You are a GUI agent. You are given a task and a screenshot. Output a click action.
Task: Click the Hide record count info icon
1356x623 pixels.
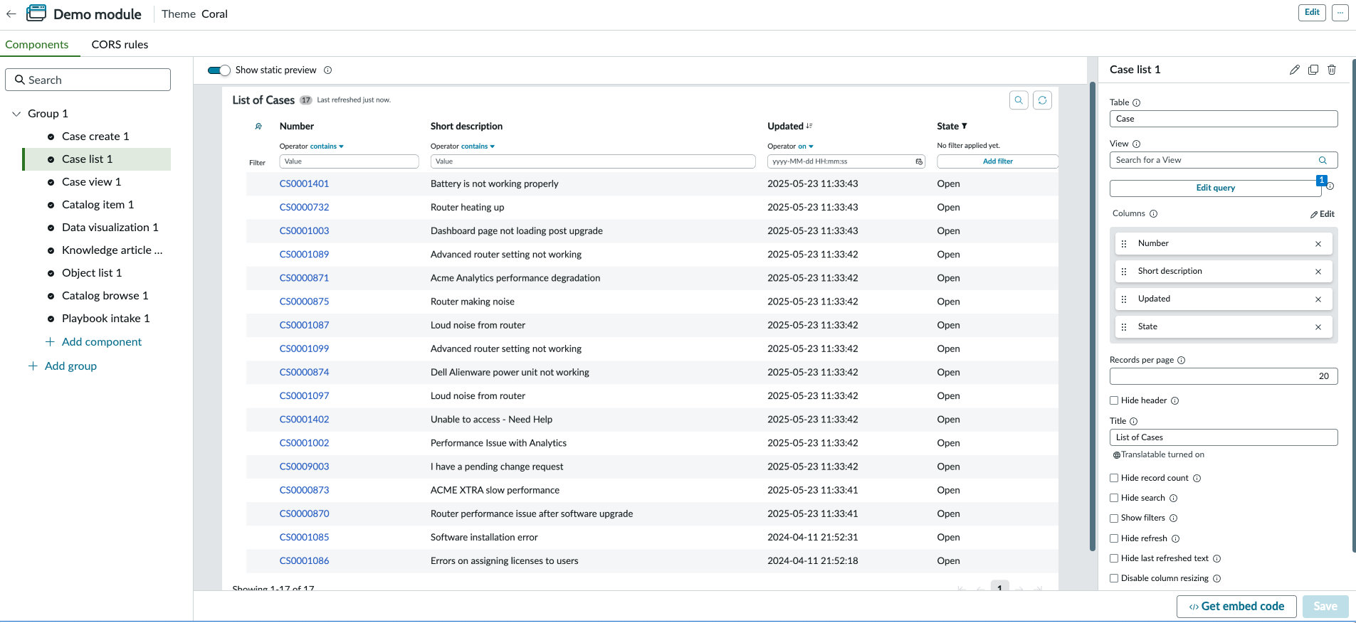(1197, 478)
